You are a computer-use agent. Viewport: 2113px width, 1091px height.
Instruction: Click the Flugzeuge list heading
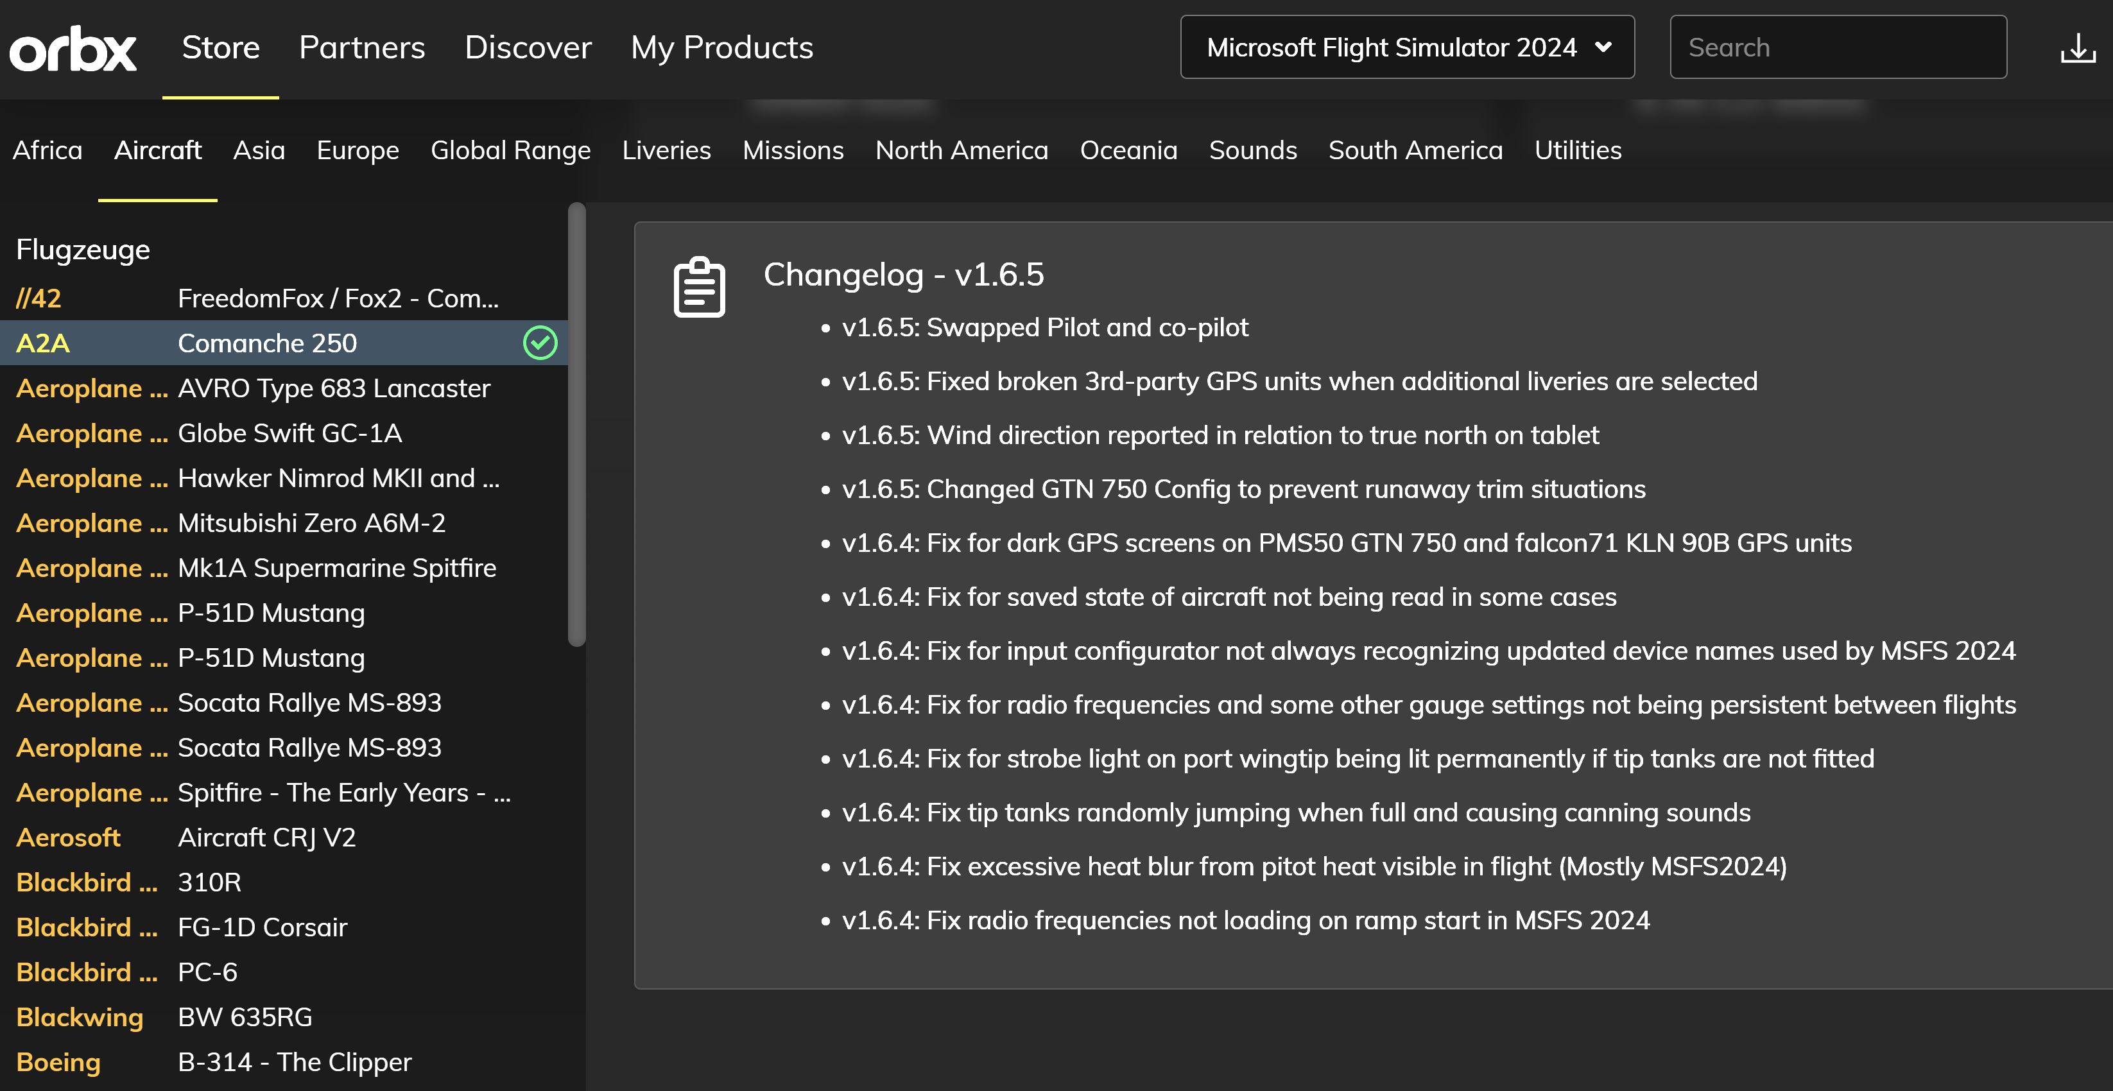pos(83,250)
